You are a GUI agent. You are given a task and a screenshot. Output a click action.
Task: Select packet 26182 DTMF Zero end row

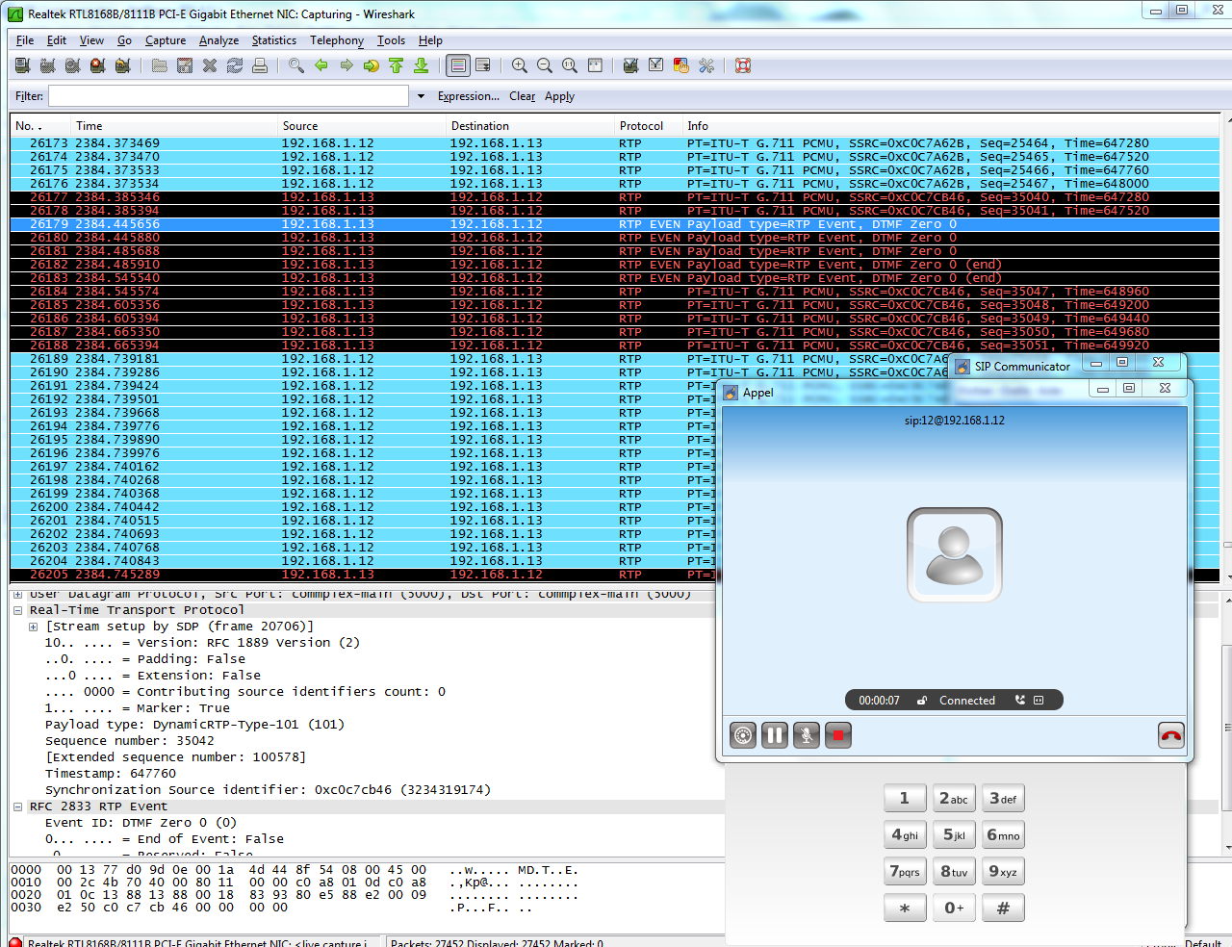point(614,265)
